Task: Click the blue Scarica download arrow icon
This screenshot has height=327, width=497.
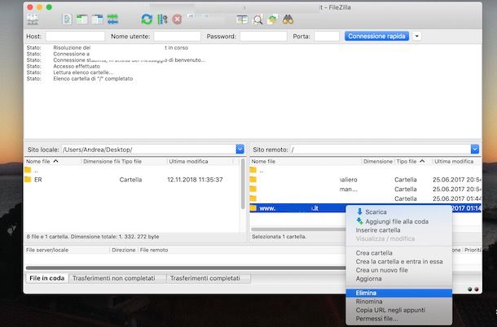Action: tap(359, 211)
